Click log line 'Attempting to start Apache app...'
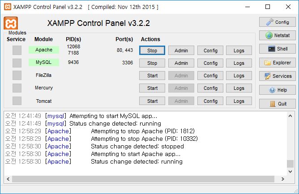 136,154
